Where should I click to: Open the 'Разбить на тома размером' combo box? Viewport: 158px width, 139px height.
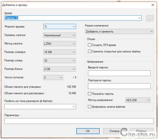[40, 107]
